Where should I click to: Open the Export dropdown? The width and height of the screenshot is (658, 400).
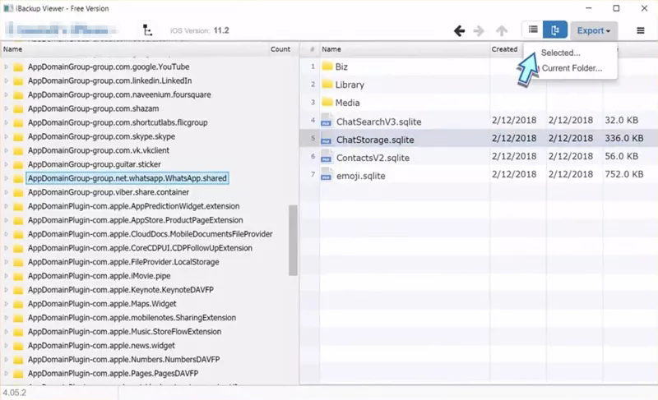(x=593, y=30)
